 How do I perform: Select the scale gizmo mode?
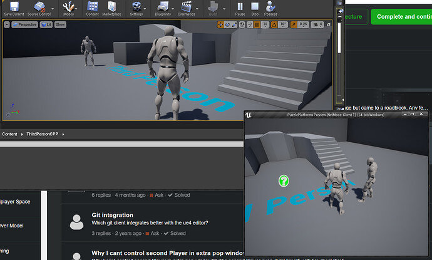coord(234,24)
